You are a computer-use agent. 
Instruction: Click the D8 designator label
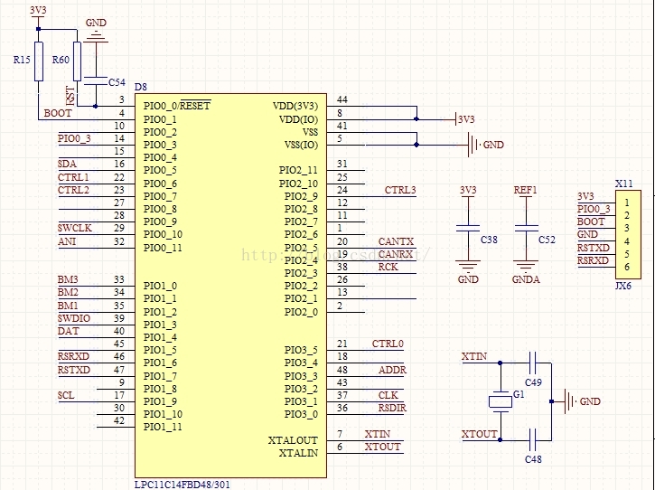click(141, 87)
